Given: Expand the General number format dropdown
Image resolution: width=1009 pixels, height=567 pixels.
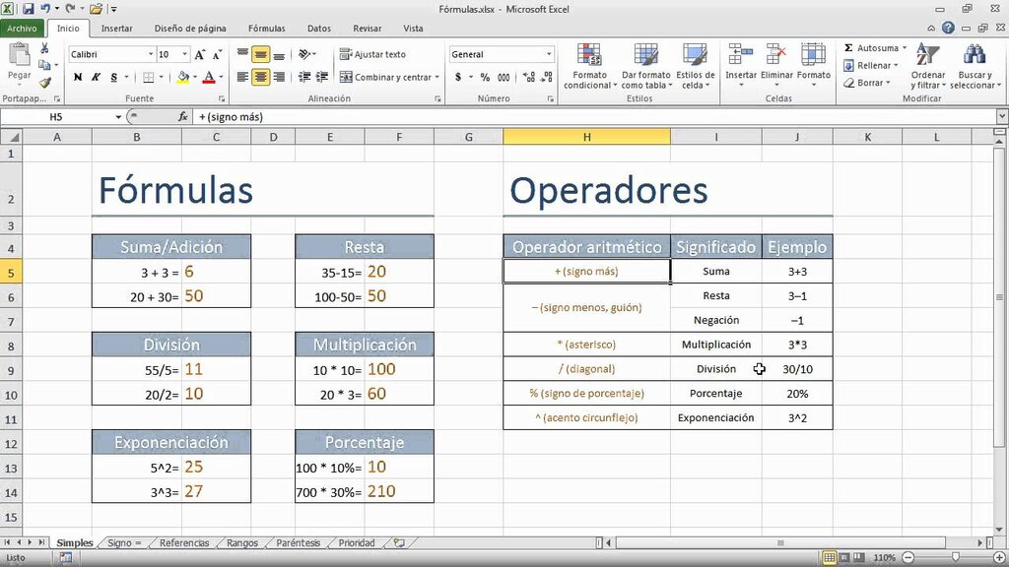Looking at the screenshot, I should pyautogui.click(x=548, y=55).
